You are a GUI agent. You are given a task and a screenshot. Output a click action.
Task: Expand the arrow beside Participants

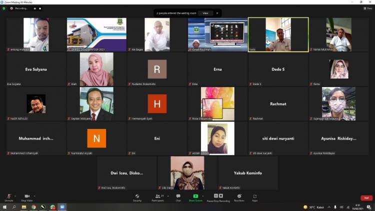pyautogui.click(x=168, y=196)
